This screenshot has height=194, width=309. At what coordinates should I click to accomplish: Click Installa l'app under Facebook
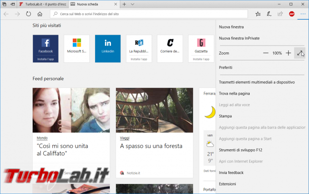(46, 59)
